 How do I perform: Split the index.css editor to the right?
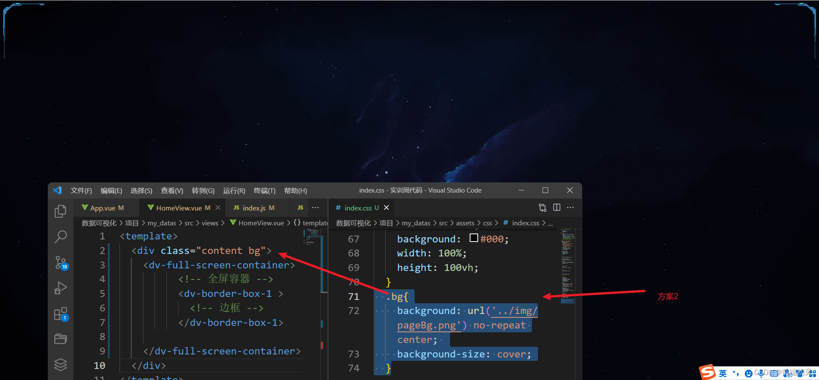pyautogui.click(x=557, y=207)
